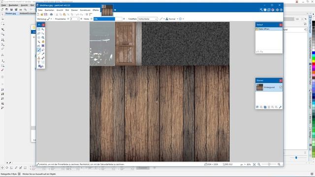Open the Normal blend mode dropdown
This screenshot has height=177, width=315.
[172, 19]
